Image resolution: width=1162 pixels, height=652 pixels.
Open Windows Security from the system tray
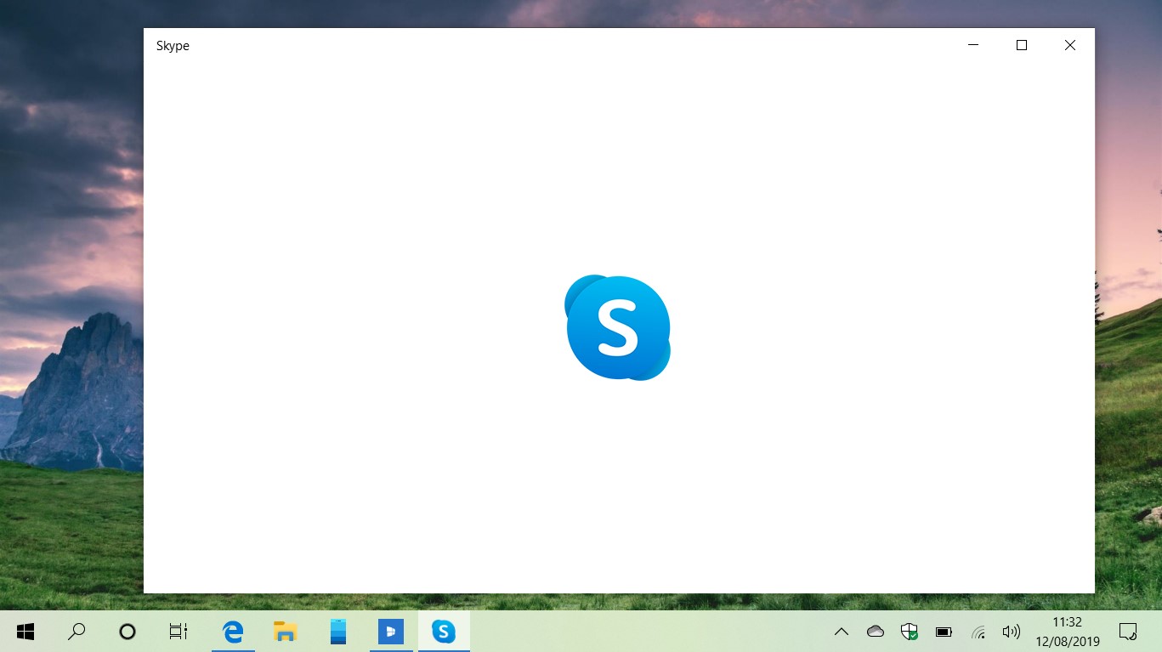point(909,632)
